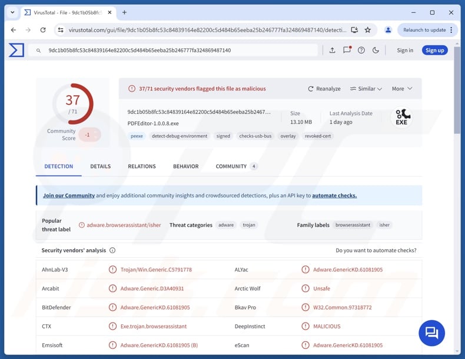Click the checks-usb-bus tag
465x359 pixels.
point(255,136)
